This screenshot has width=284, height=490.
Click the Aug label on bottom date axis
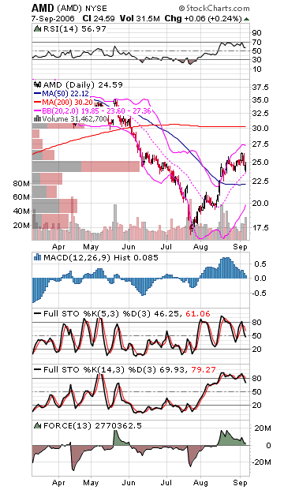pyautogui.click(x=200, y=483)
